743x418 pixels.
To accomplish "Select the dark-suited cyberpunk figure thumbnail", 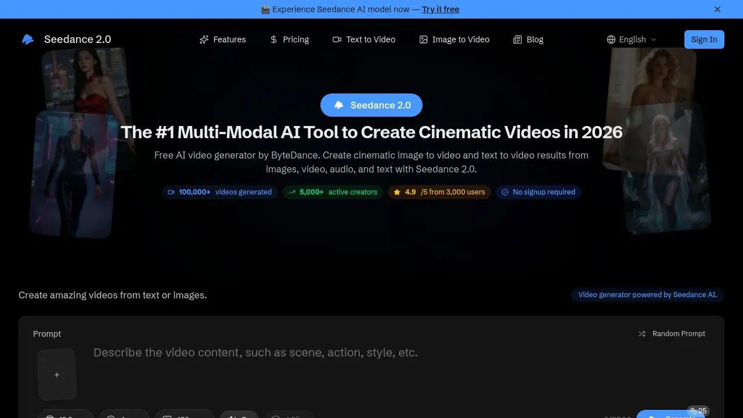I will 73,174.
